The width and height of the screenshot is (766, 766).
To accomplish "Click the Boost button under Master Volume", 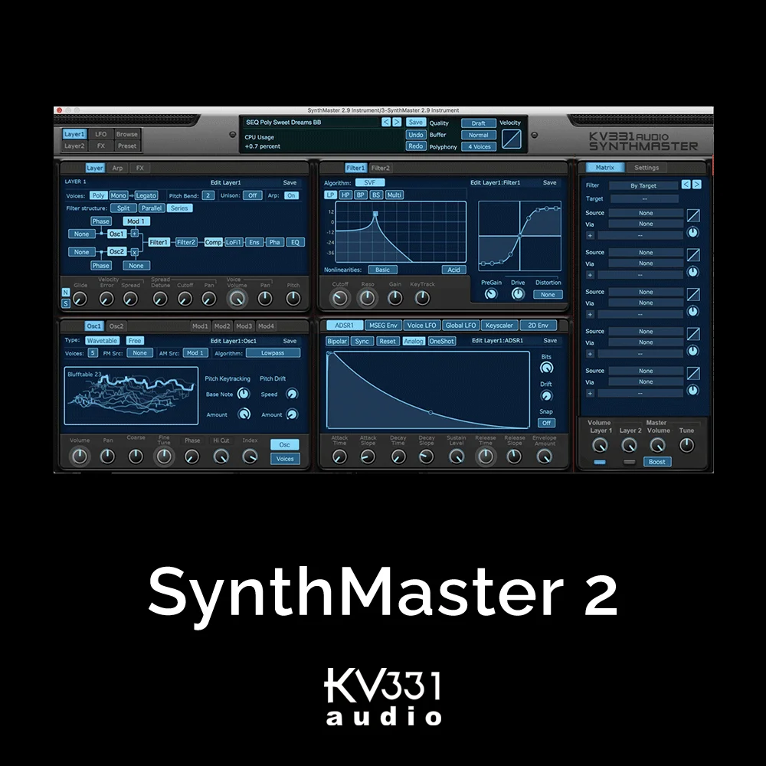I will [656, 462].
